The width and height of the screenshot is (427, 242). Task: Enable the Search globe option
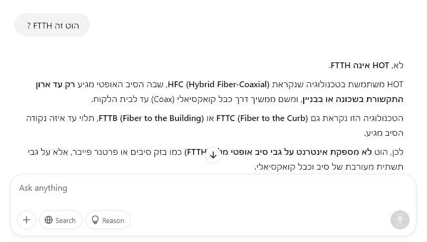coord(60,220)
